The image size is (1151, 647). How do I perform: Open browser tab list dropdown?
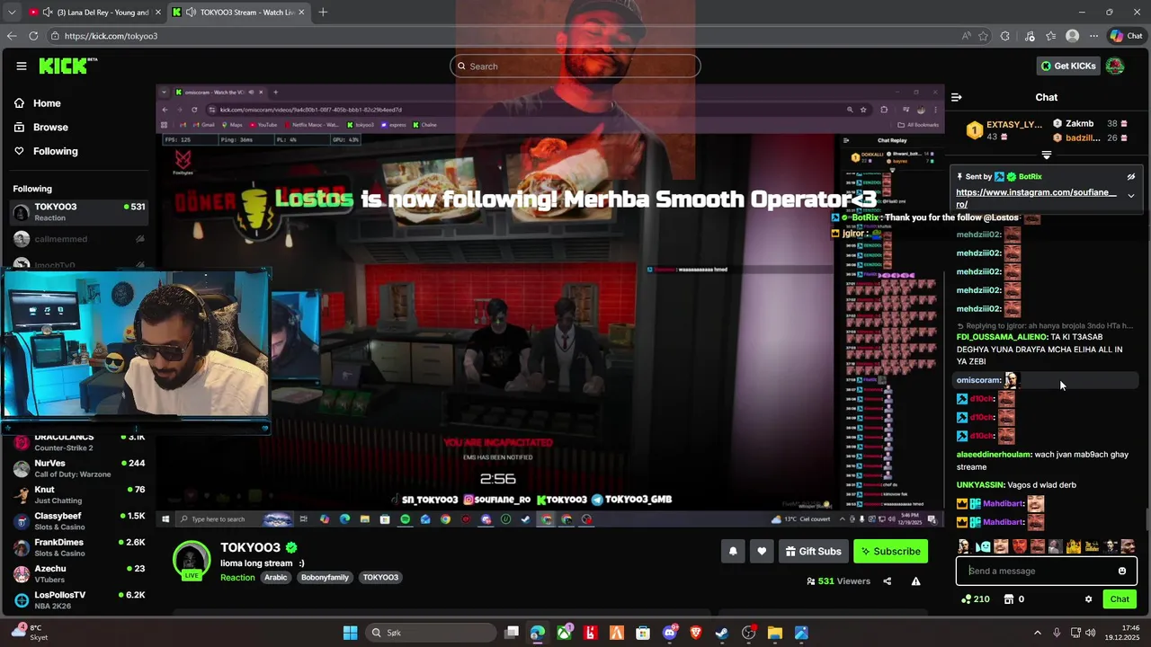(12, 12)
